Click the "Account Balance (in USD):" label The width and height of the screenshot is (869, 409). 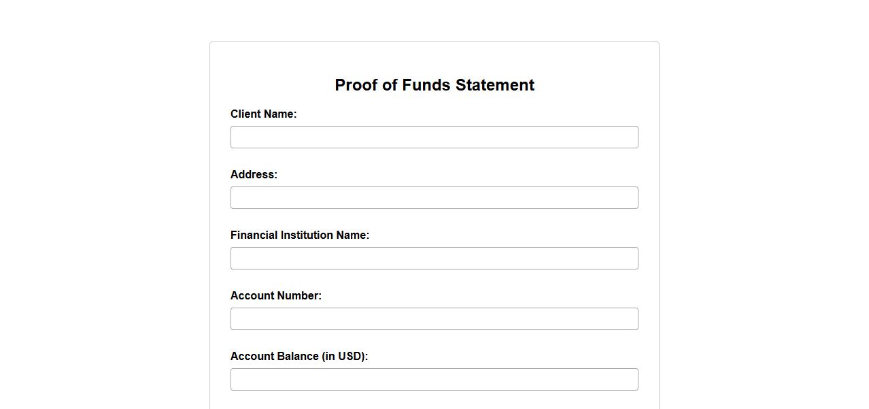299,356
